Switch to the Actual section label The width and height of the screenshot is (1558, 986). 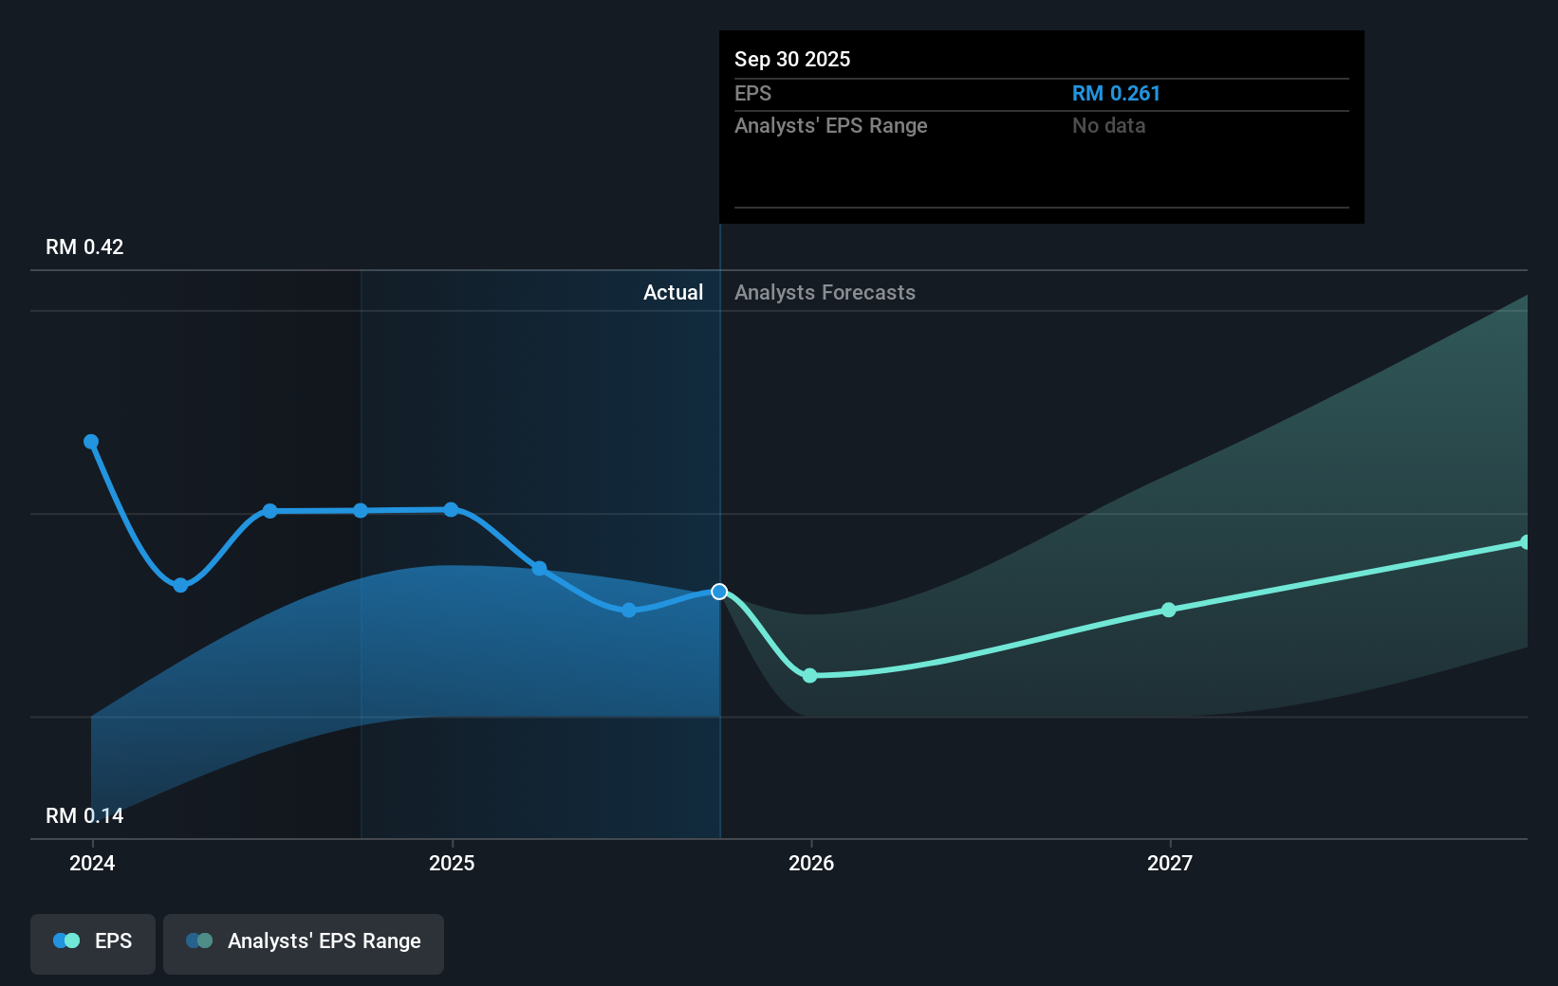tap(674, 292)
